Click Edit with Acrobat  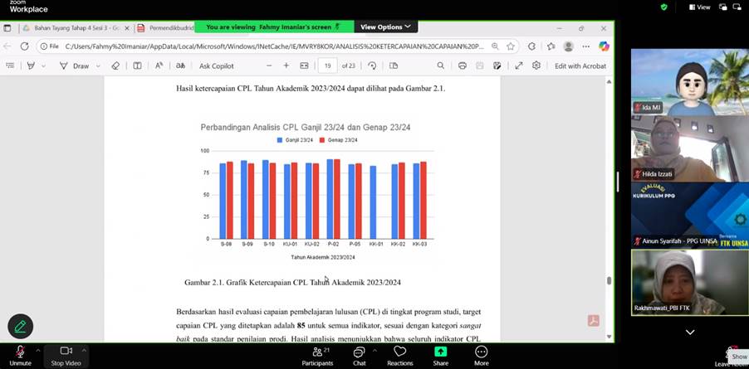[580, 66]
